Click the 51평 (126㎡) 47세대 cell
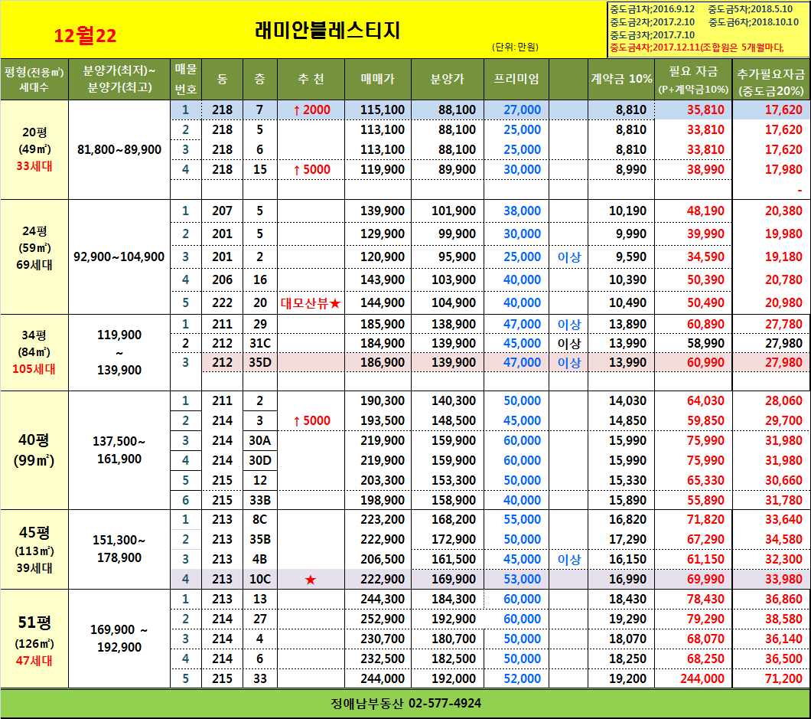811x719 pixels. coord(34,640)
